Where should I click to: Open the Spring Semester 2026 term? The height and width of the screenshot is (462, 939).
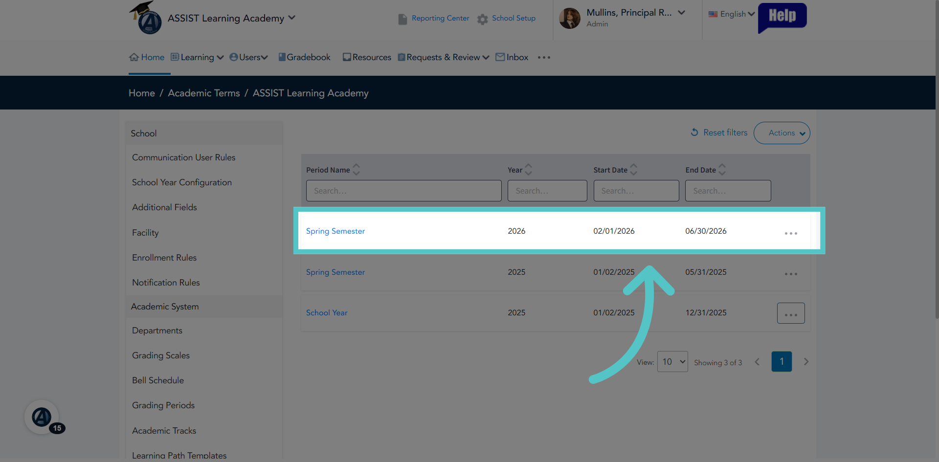click(335, 231)
